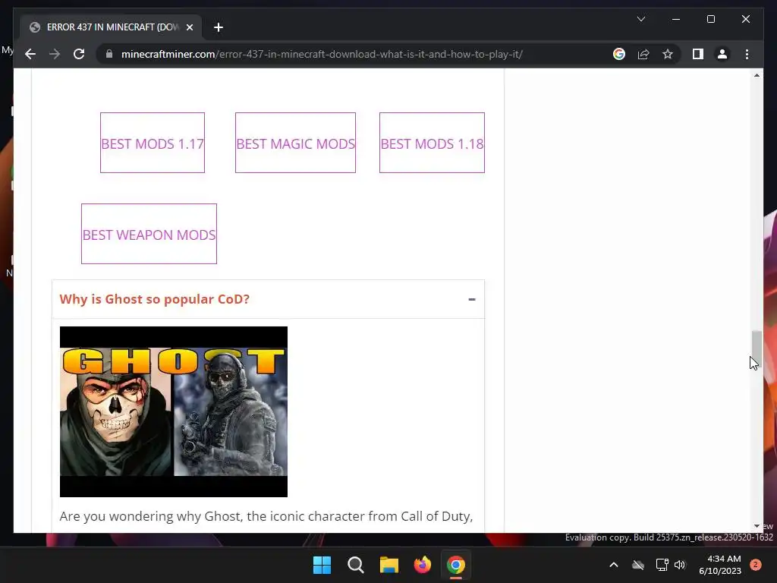Maximize the Chrome window

710,19
